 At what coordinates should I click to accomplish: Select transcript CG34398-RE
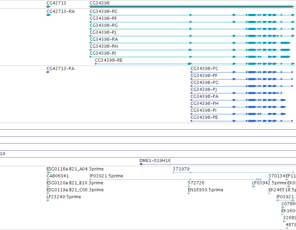click(x=109, y=60)
